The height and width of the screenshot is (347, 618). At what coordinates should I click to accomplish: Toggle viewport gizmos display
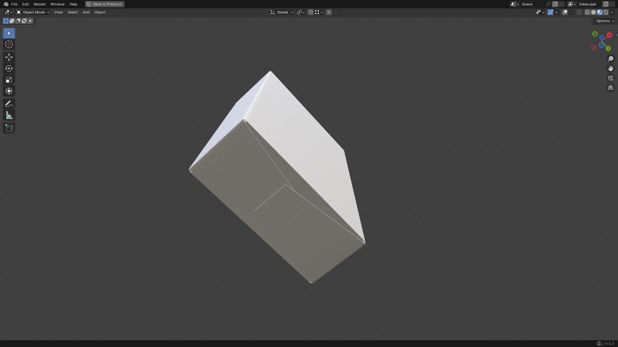pos(550,12)
